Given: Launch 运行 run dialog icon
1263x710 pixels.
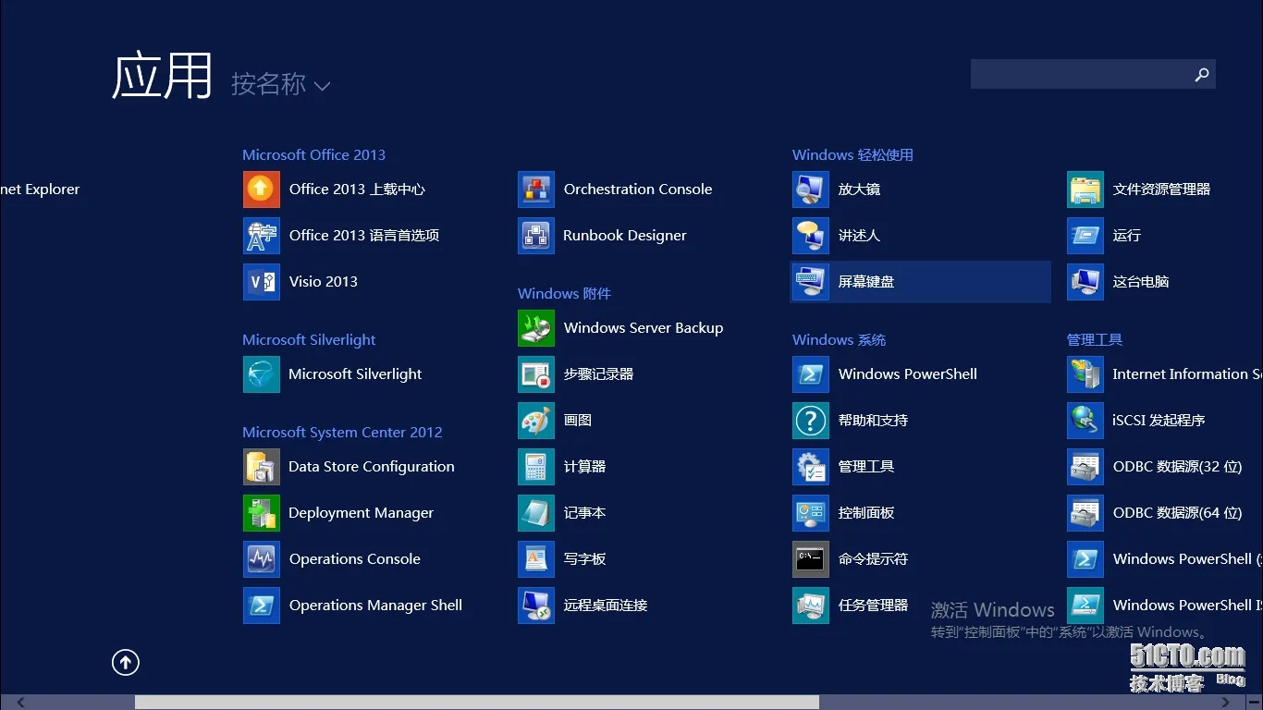Looking at the screenshot, I should point(1085,236).
